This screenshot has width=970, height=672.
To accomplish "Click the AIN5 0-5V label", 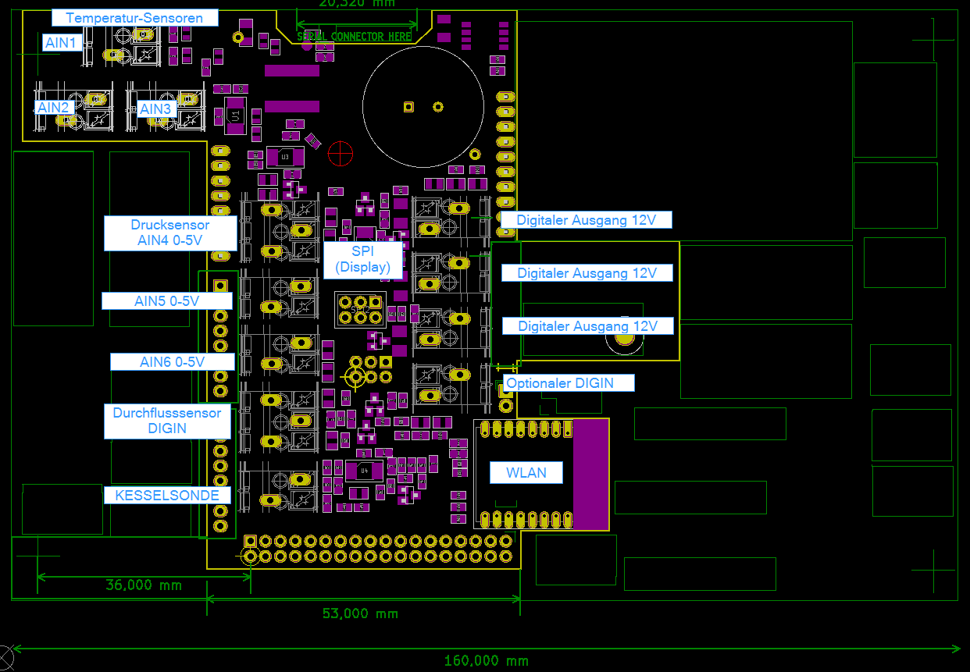I will click(167, 300).
